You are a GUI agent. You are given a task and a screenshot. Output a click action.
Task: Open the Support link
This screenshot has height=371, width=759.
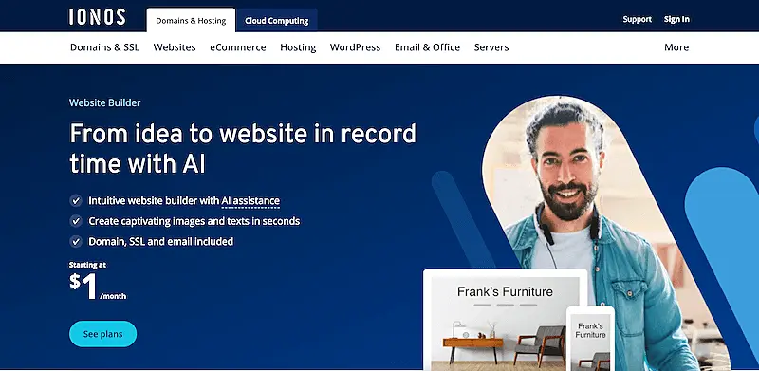(x=637, y=19)
